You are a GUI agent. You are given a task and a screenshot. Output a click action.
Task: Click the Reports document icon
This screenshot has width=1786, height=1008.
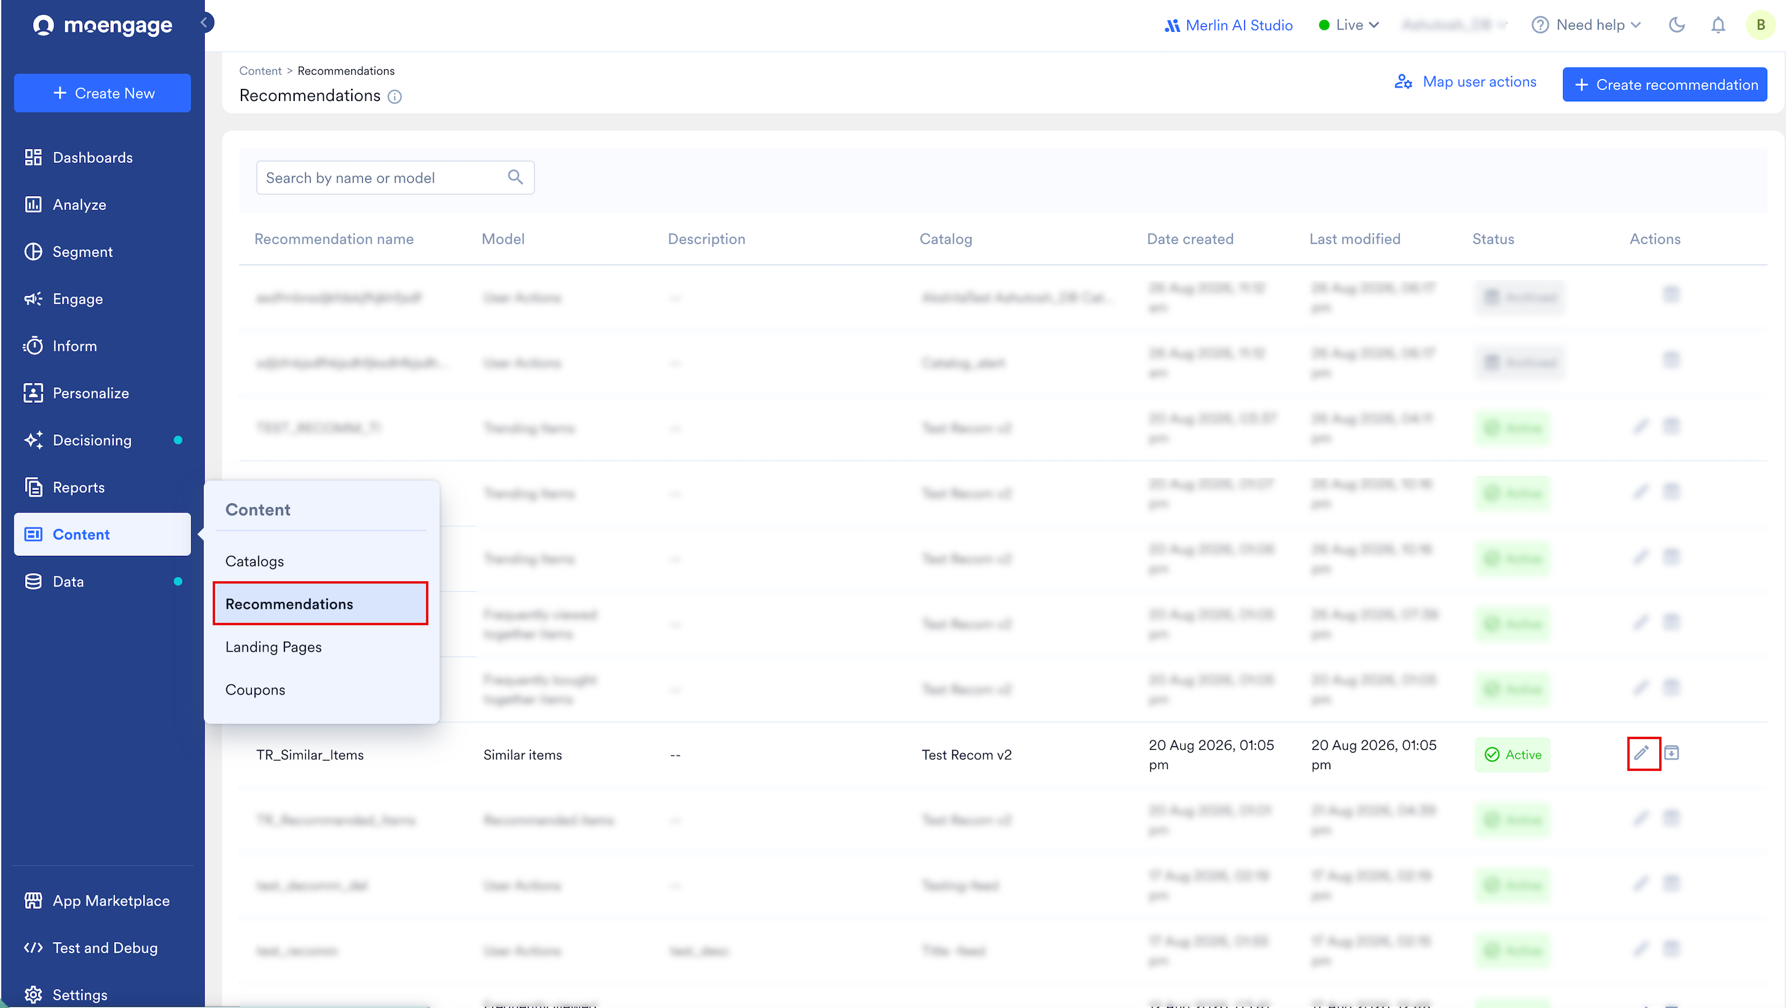33,487
